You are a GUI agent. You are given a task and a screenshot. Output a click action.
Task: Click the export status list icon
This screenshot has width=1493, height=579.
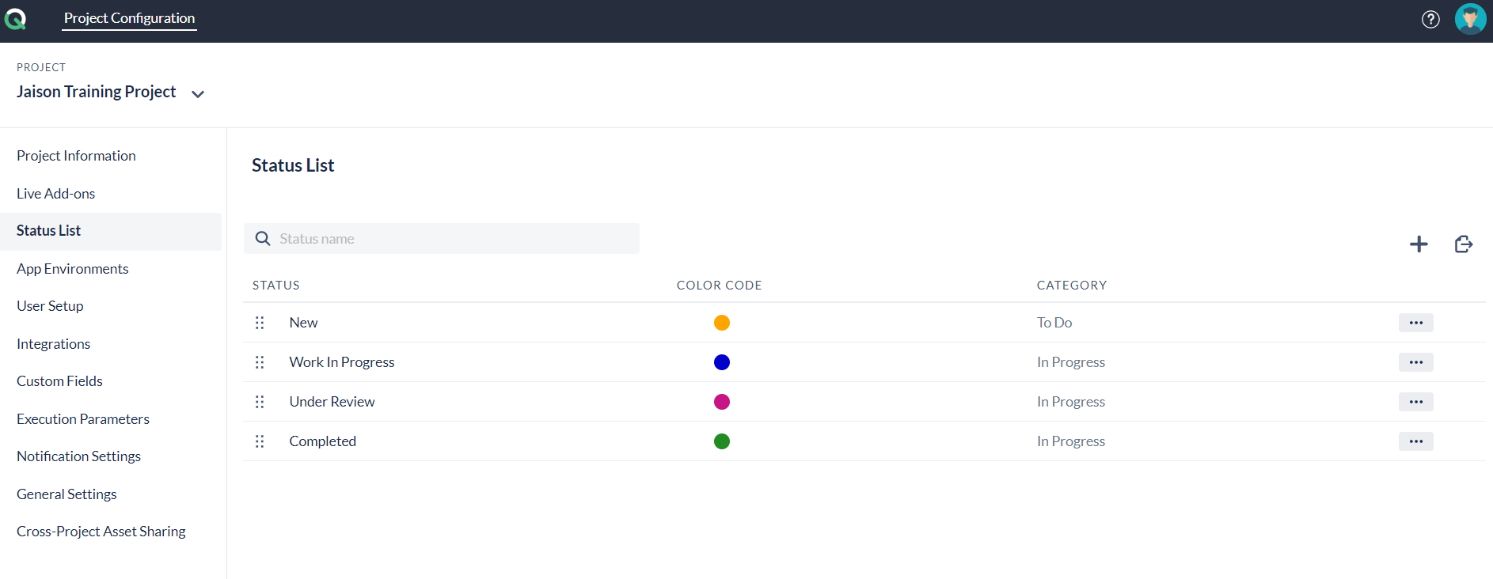pos(1464,244)
